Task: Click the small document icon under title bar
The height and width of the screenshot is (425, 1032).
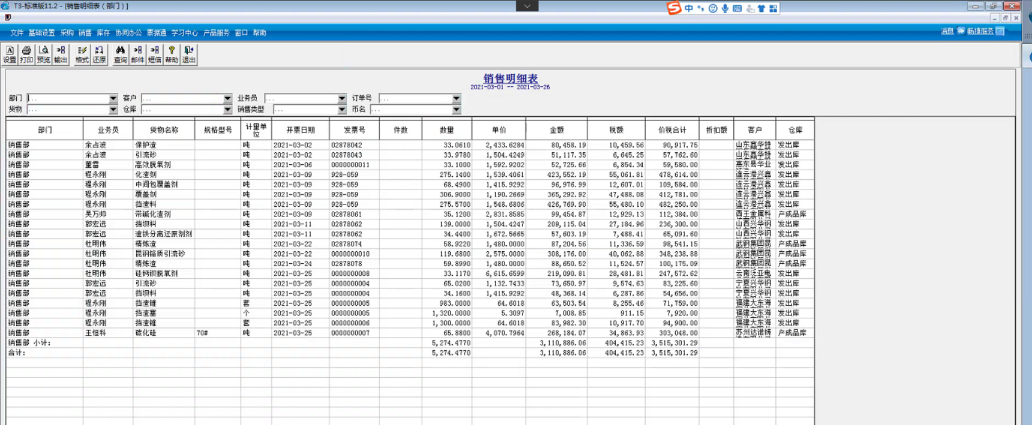Action: [x=8, y=18]
